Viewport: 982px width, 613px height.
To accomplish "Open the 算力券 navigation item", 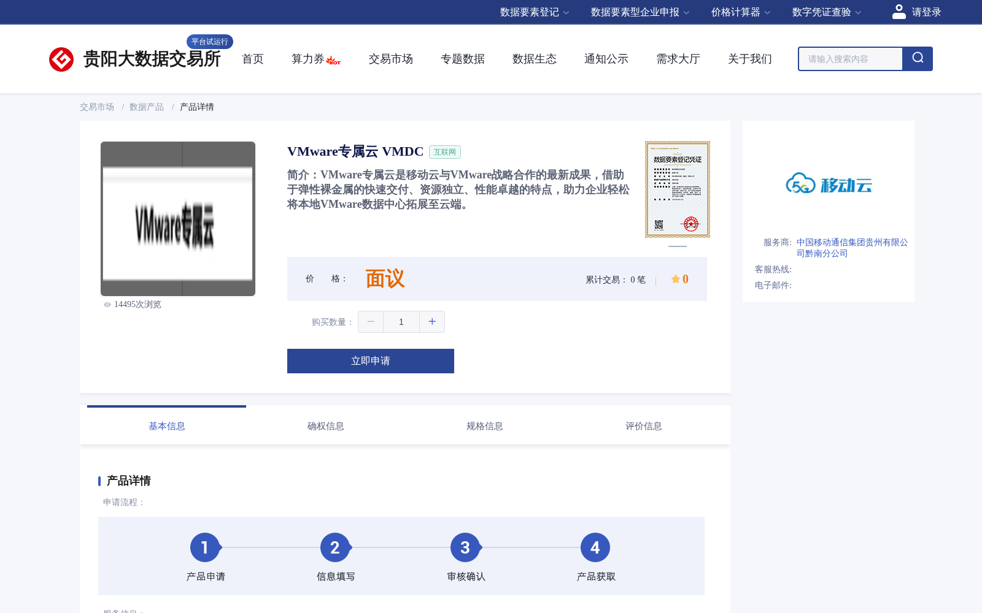I will coord(308,59).
